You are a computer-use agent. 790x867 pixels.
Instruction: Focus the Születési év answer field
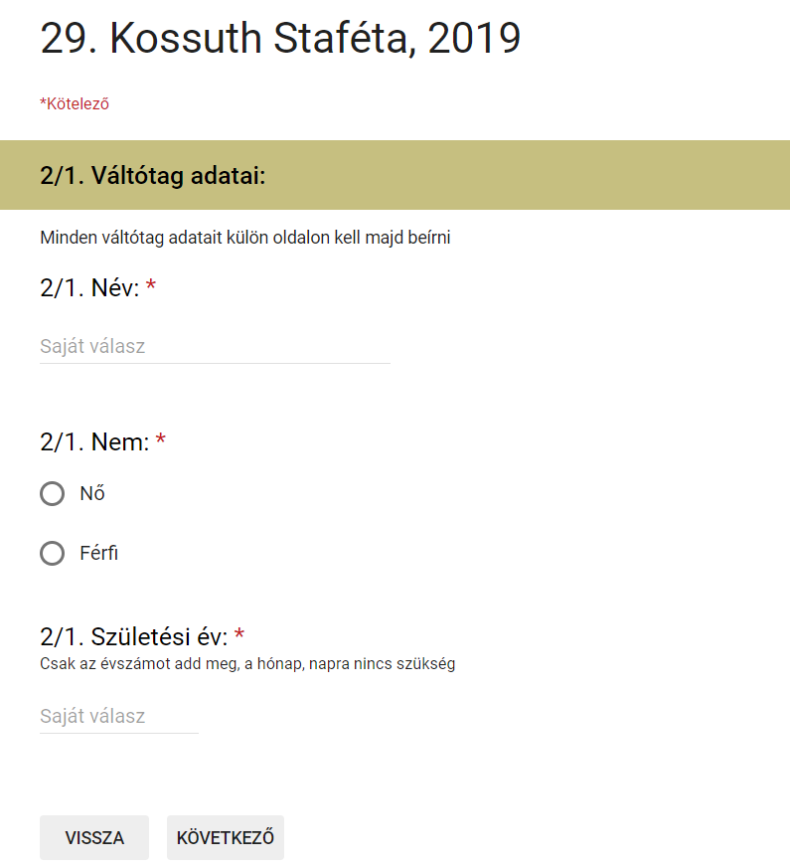coord(119,717)
